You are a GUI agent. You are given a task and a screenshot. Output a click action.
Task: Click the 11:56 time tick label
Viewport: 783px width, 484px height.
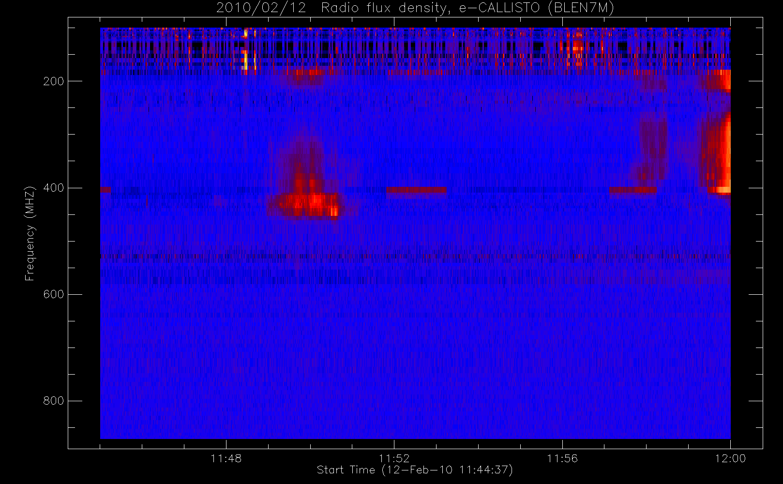[x=562, y=458]
